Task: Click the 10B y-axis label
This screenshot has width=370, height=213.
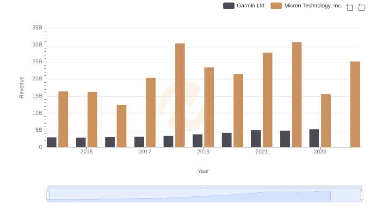Action: coord(37,113)
